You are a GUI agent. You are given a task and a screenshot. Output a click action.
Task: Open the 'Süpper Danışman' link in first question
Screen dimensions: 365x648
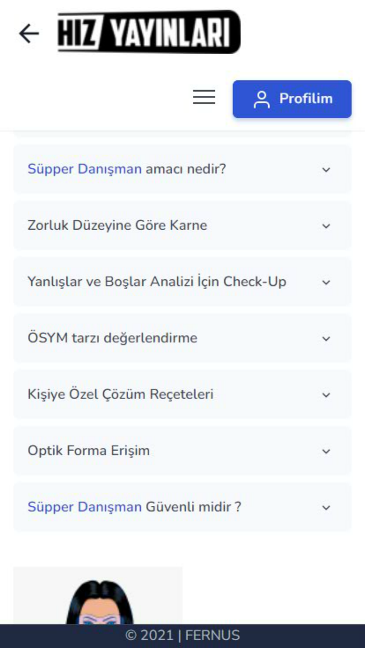pyautogui.click(x=83, y=169)
